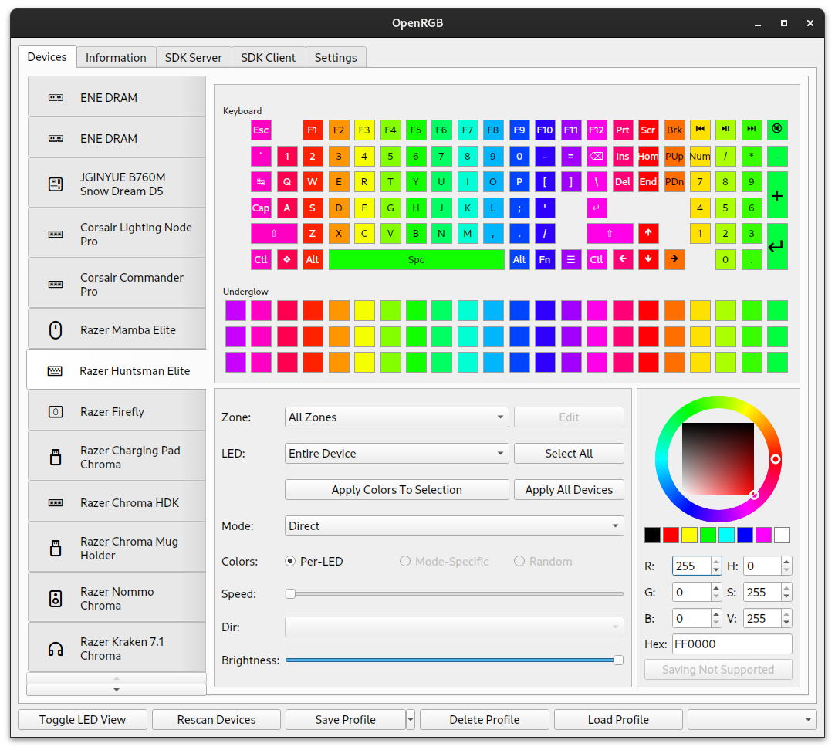Screen dimensions: 835x750
Task: Open the SDK Server tab
Action: pyautogui.click(x=193, y=57)
